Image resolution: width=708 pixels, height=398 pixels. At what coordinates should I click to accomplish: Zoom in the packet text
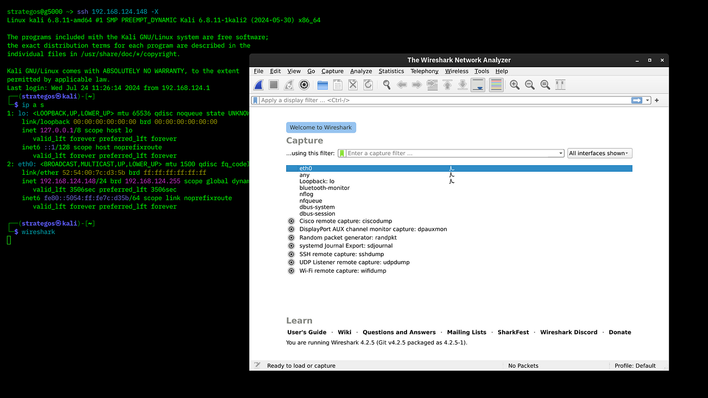pos(514,85)
